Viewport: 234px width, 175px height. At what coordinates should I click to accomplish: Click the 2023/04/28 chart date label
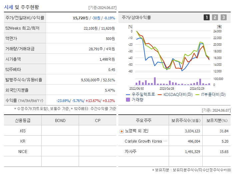coord(167,89)
